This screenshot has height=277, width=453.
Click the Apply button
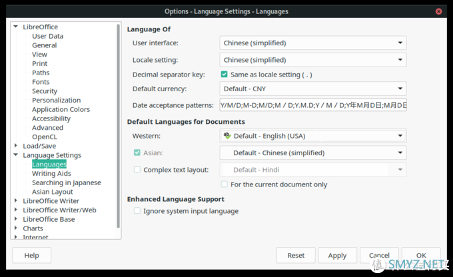click(338, 255)
